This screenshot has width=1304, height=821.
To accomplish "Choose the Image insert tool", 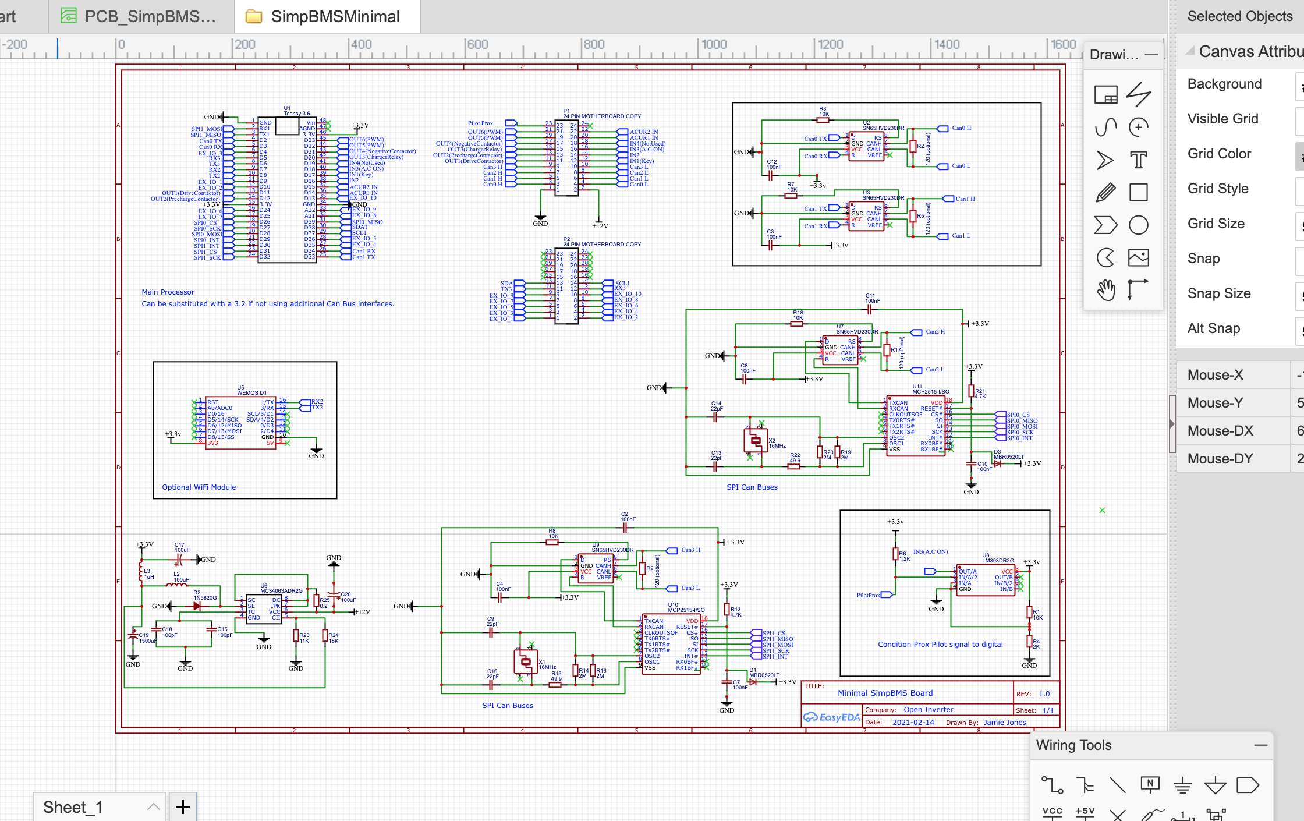I will 1138,257.
